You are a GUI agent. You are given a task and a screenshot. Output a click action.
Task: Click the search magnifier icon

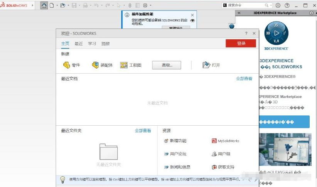pos(266,5)
